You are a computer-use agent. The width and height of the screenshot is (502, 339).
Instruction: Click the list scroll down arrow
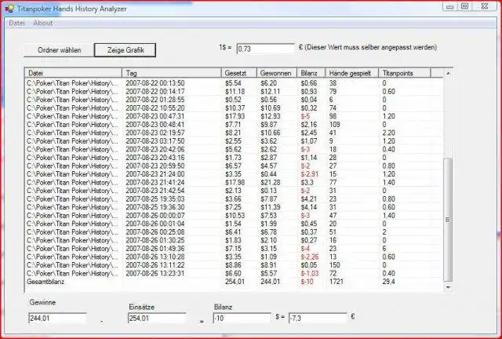[448, 286]
